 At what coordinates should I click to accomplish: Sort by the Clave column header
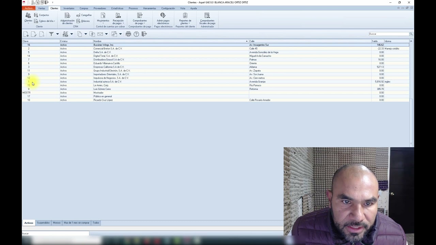click(x=41, y=41)
